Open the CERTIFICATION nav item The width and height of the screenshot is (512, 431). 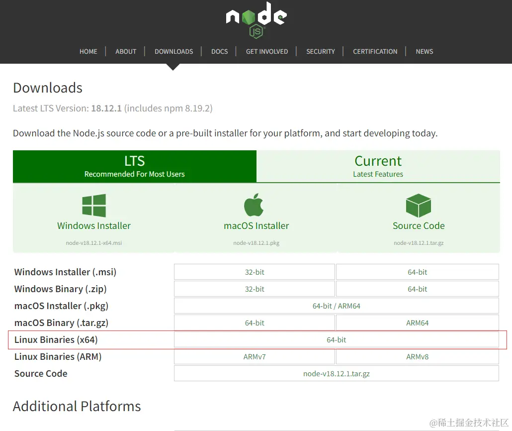point(375,51)
